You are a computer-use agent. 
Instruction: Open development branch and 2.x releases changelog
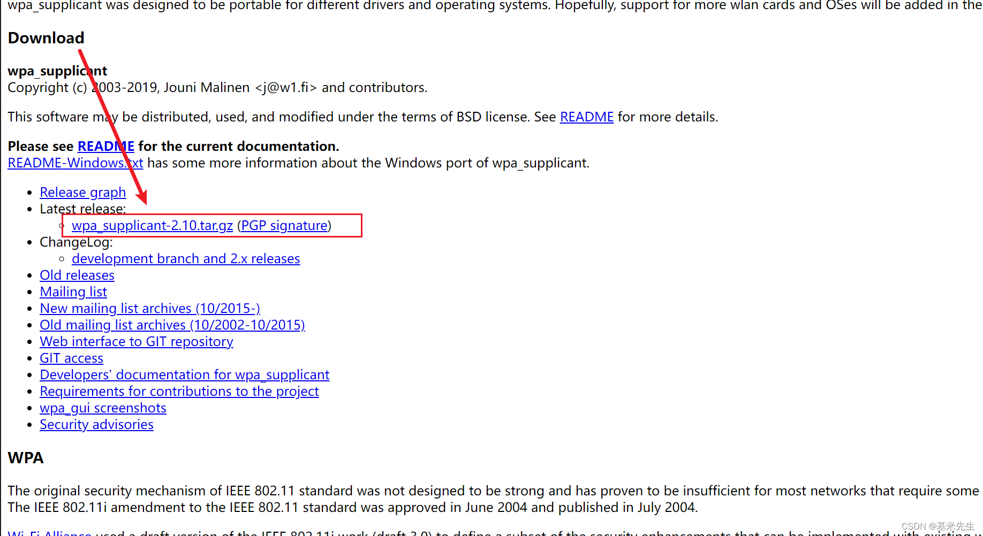[x=186, y=258]
